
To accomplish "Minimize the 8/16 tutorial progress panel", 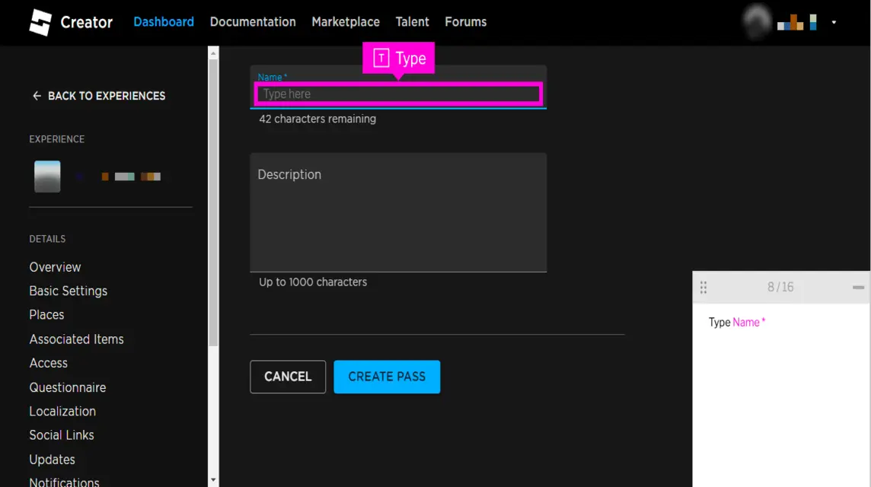I will (857, 287).
